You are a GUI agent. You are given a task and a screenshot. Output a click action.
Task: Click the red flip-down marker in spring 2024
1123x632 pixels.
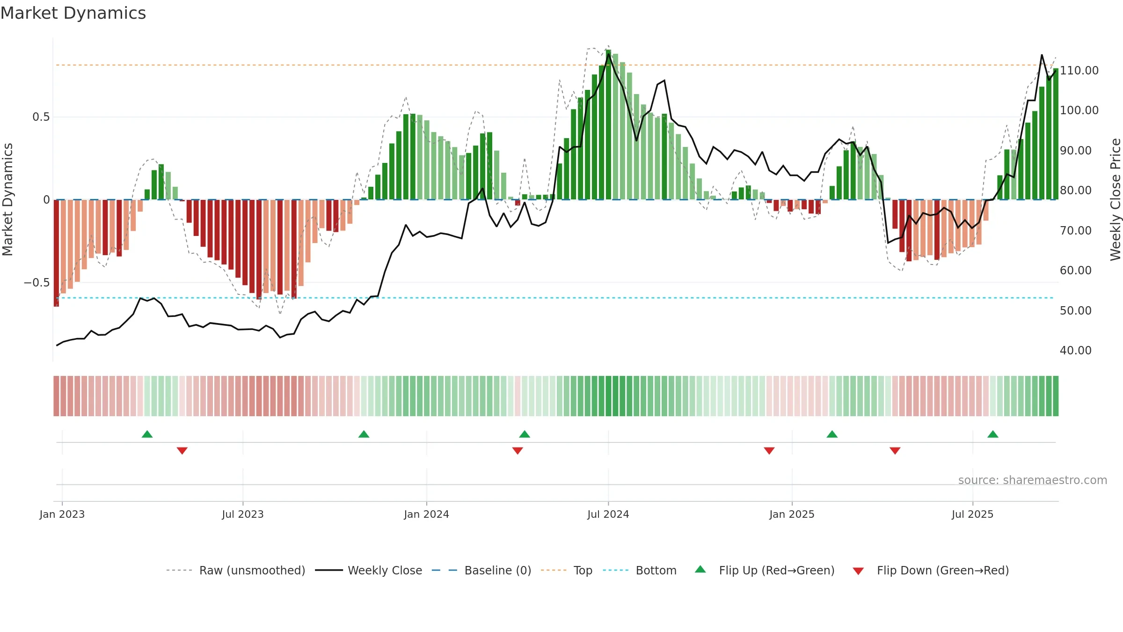[518, 451]
